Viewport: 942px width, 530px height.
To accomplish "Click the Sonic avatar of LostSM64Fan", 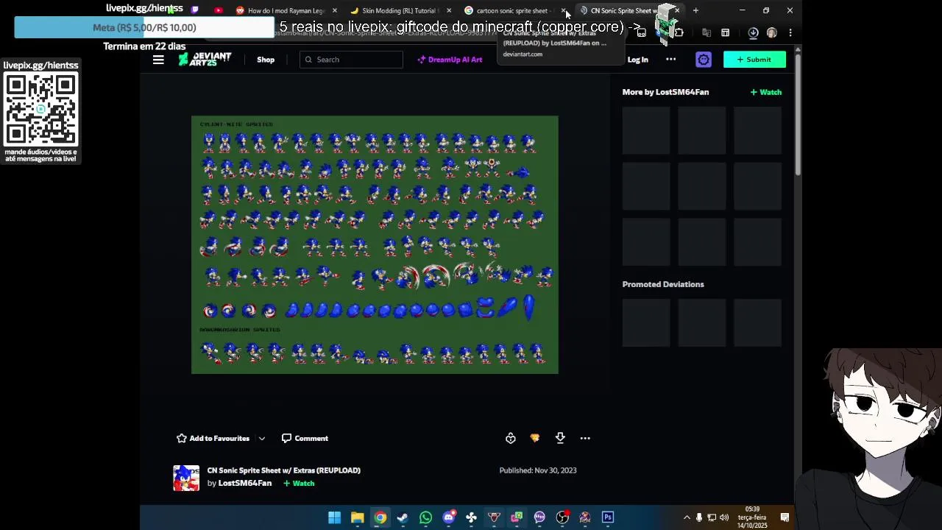I will click(186, 478).
